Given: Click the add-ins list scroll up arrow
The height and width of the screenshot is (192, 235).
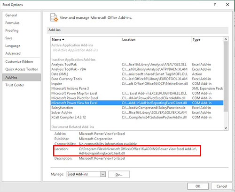Looking at the screenshot, I should click(226, 39).
